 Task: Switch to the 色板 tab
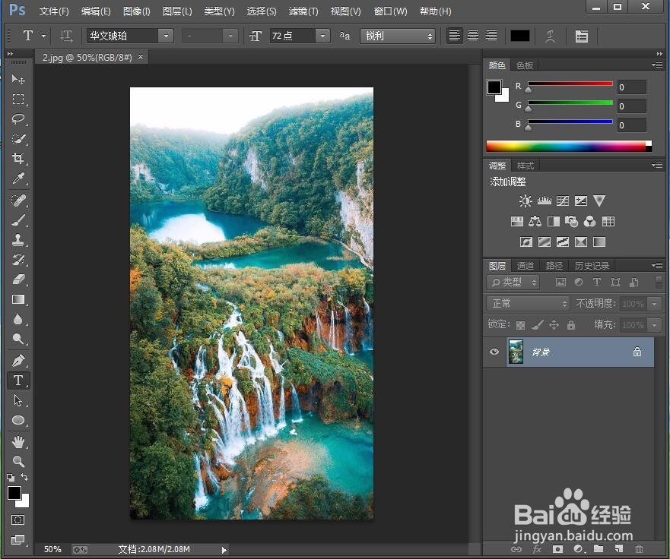coord(524,65)
